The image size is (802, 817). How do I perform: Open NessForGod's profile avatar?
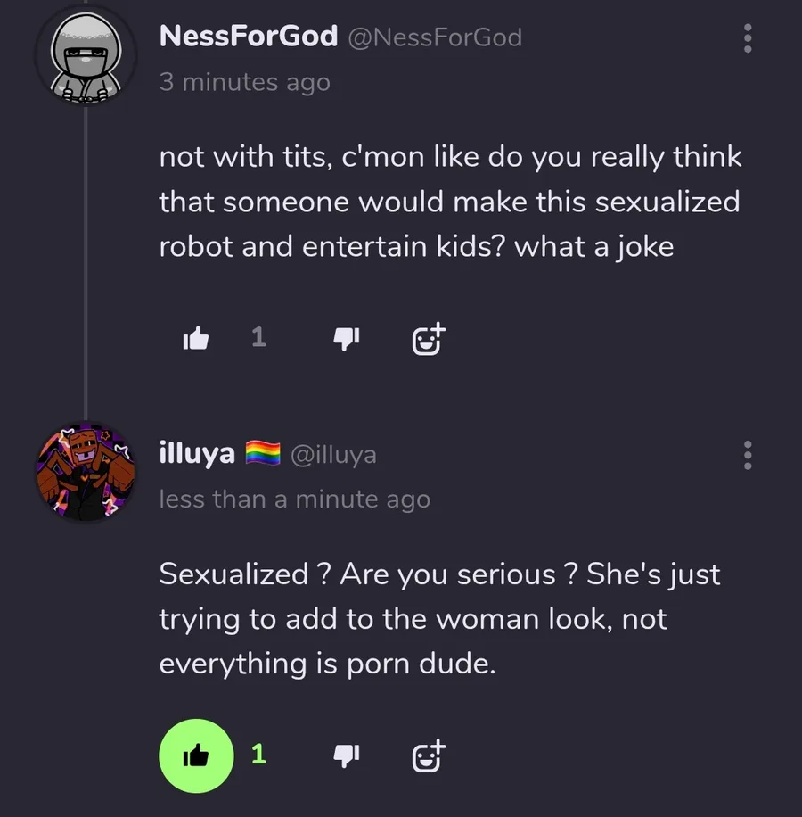[86, 57]
